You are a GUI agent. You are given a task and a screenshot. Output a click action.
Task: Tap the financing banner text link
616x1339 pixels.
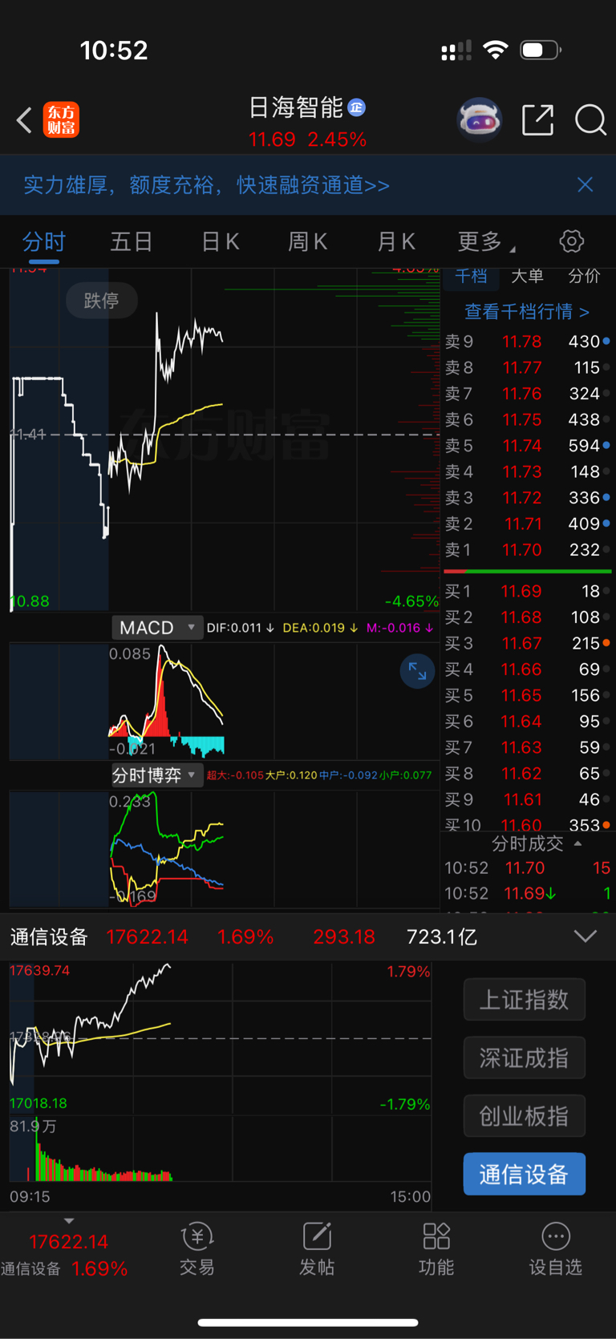pos(206,185)
